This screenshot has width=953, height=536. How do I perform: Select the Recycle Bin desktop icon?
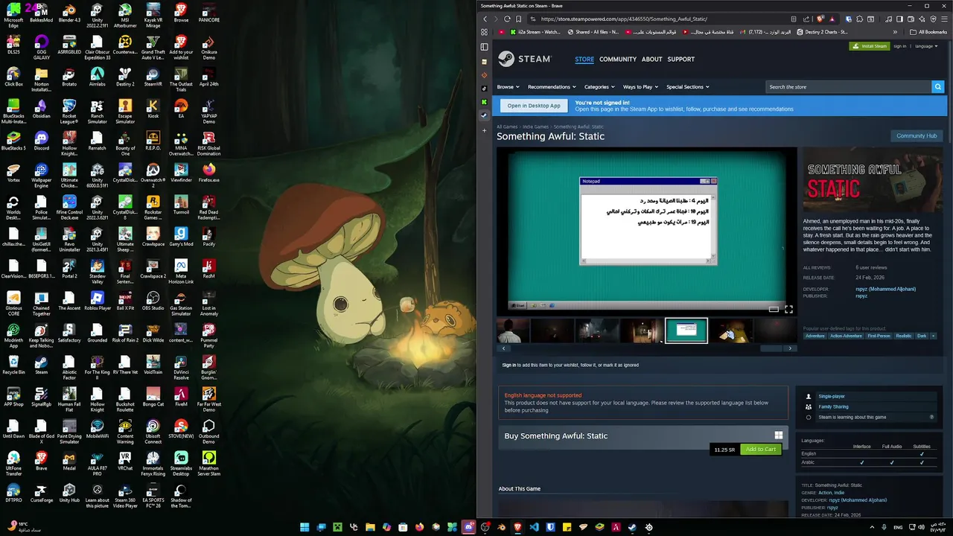13,363
